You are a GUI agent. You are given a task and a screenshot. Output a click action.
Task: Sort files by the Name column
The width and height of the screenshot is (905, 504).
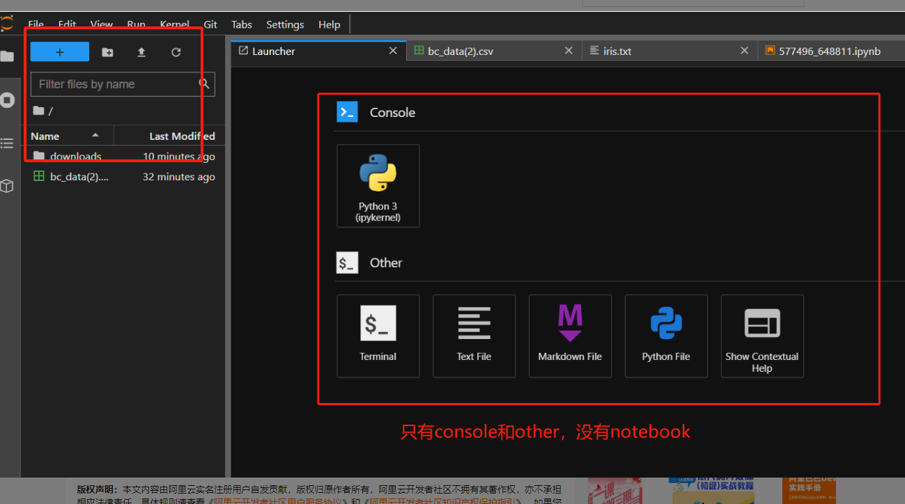pos(68,136)
